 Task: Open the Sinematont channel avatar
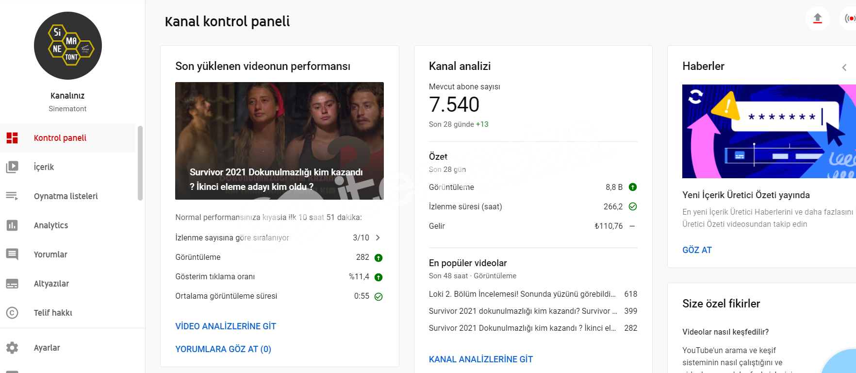pos(68,46)
